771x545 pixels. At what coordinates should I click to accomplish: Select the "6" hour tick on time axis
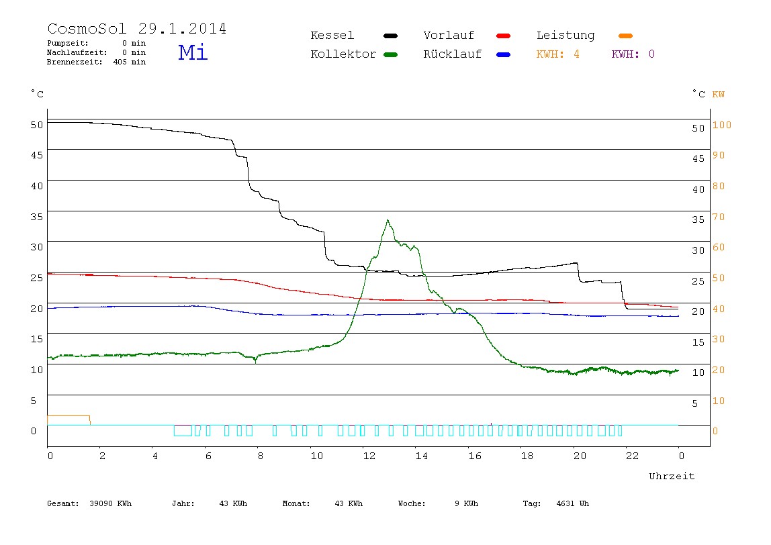[208, 456]
